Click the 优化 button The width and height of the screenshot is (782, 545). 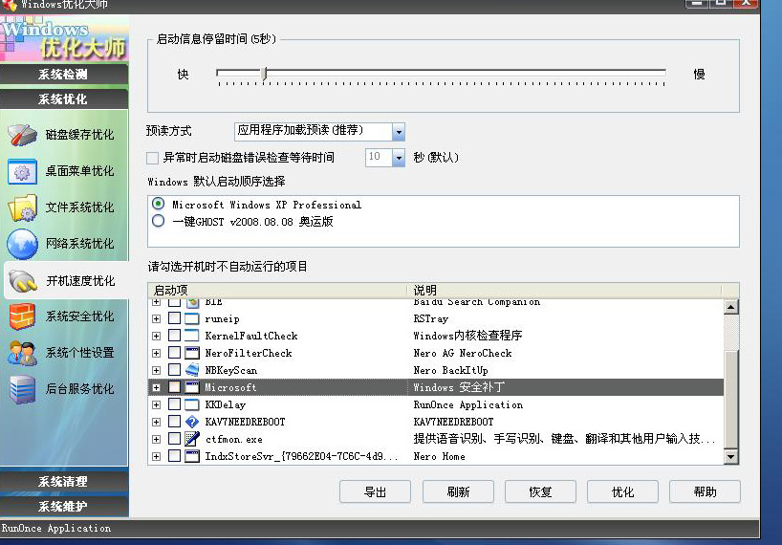tap(622, 492)
